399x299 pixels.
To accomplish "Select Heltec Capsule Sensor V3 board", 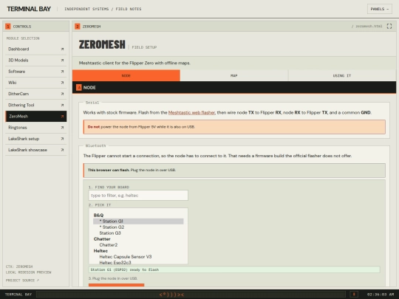I will [138, 257].
